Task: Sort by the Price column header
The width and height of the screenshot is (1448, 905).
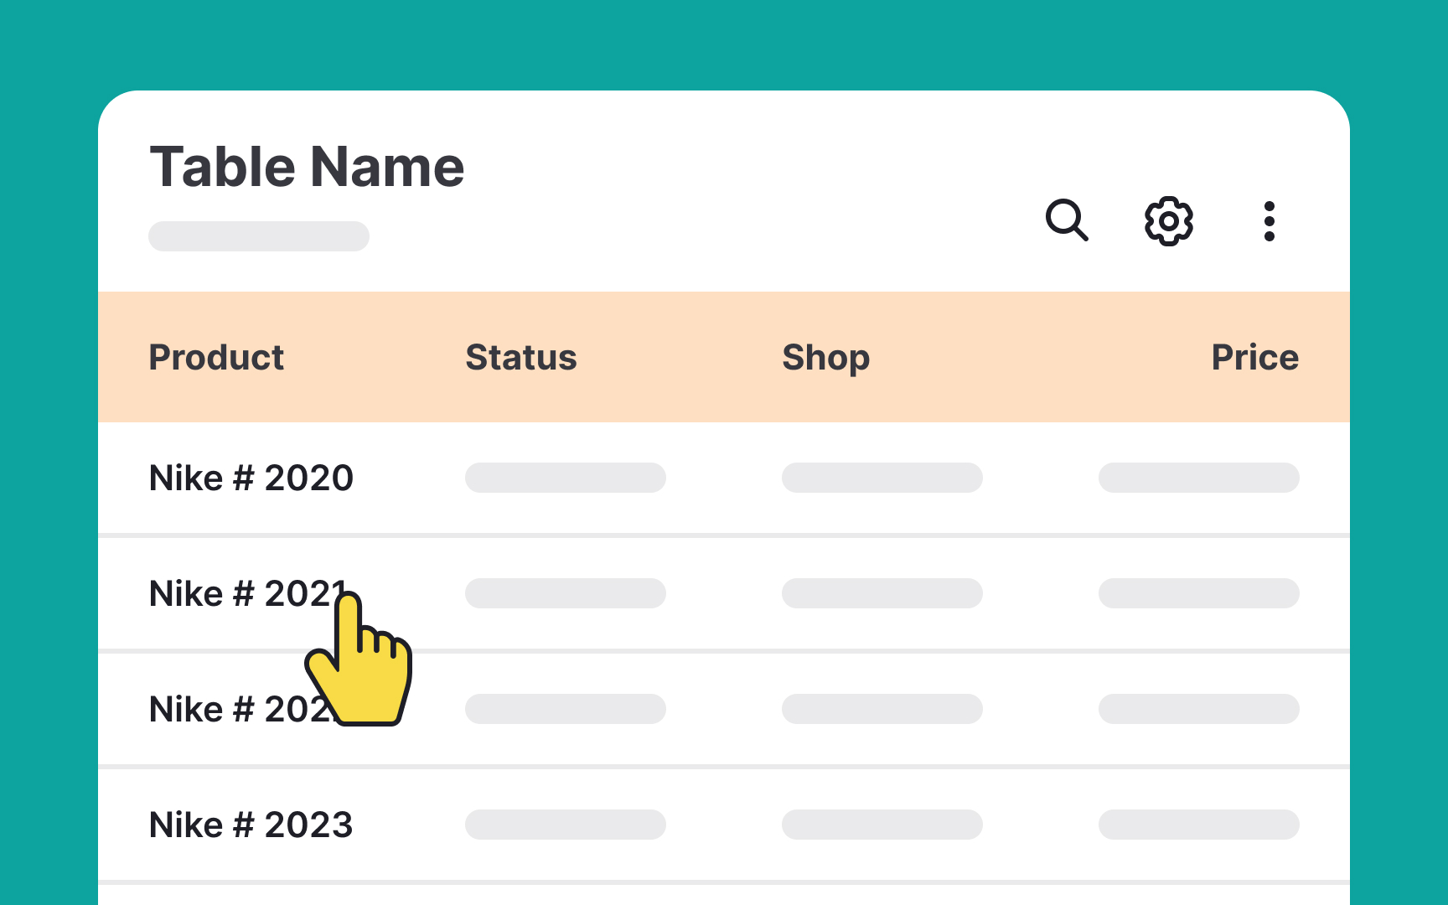Action: [x=1254, y=356]
